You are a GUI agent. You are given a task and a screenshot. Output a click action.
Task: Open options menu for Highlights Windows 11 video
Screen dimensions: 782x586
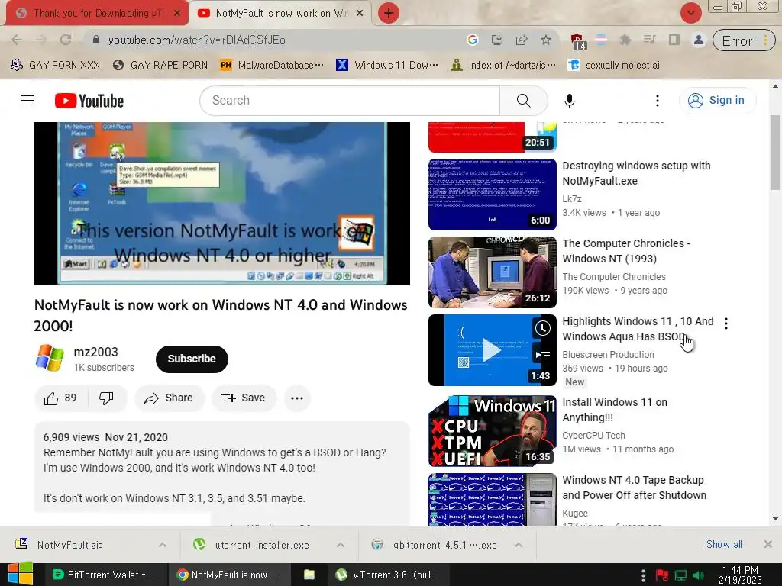[x=726, y=324]
